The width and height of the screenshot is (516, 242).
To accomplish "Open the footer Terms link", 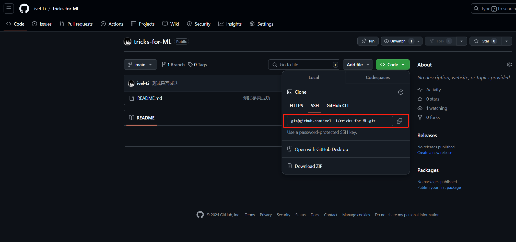I will (250, 215).
